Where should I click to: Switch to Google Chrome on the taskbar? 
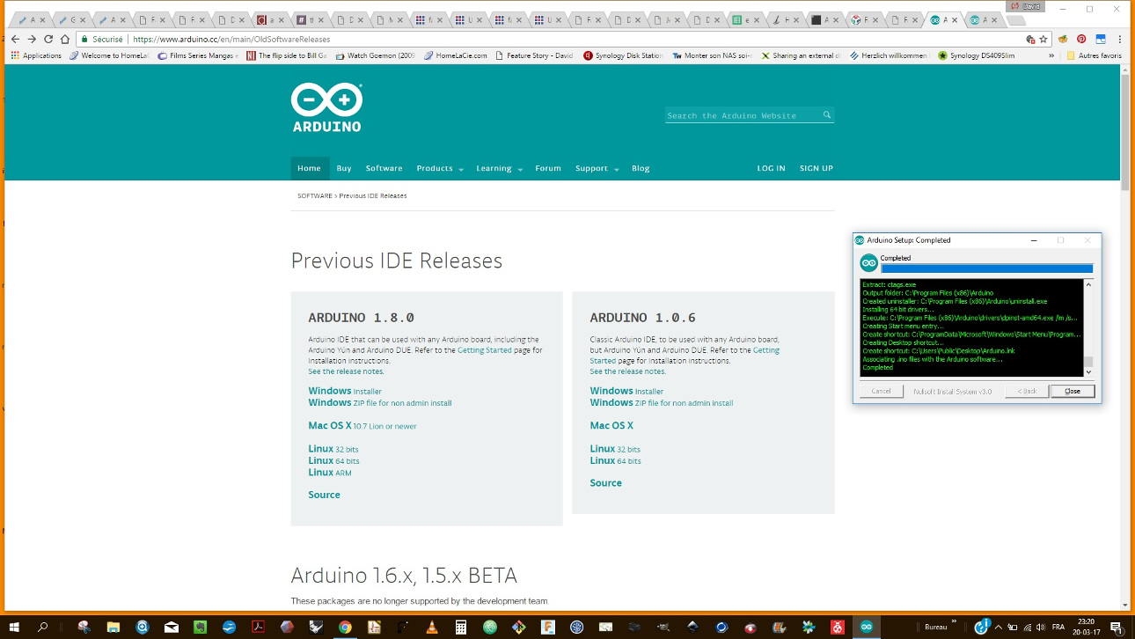(345, 627)
